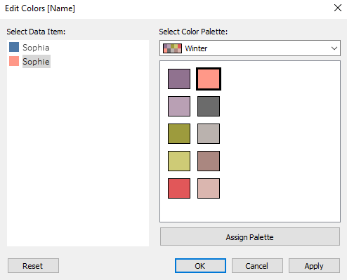Click the blue swatch next to Sophia
Screen dimensions: 347x280
click(14, 47)
